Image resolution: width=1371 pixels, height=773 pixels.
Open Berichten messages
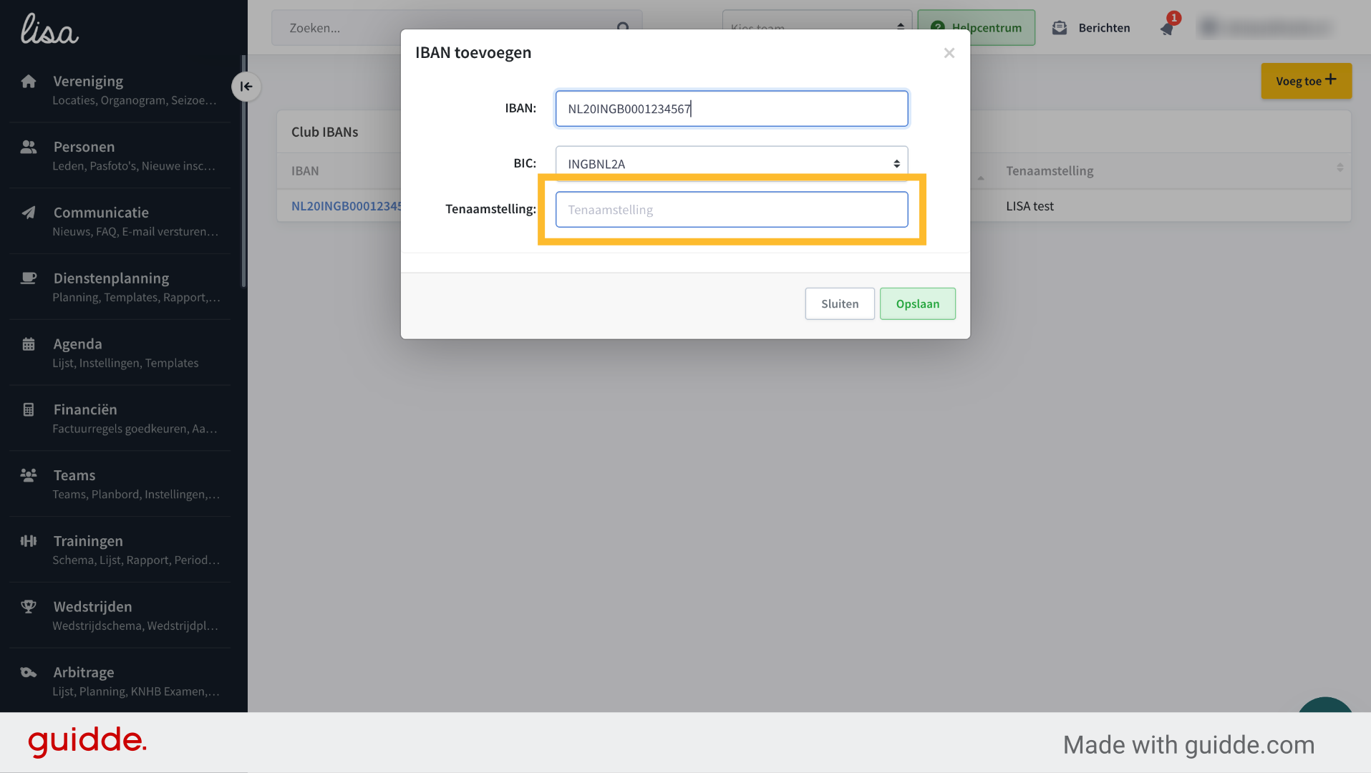pyautogui.click(x=1091, y=28)
